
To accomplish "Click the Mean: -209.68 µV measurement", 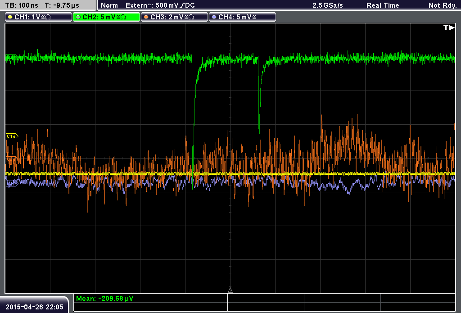I will tap(104, 298).
